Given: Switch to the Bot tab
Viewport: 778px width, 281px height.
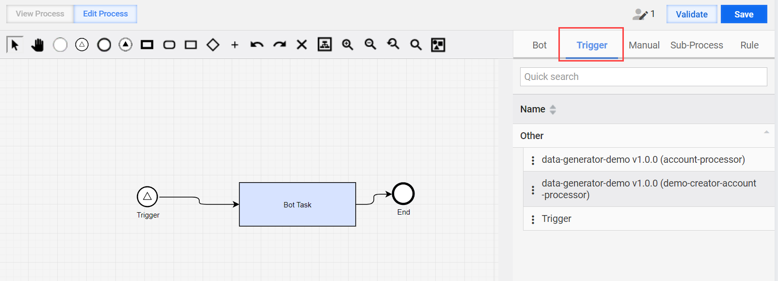Looking at the screenshot, I should (540, 45).
